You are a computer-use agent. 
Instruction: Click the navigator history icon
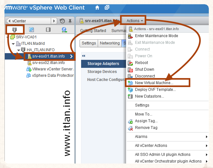(x=62, y=21)
